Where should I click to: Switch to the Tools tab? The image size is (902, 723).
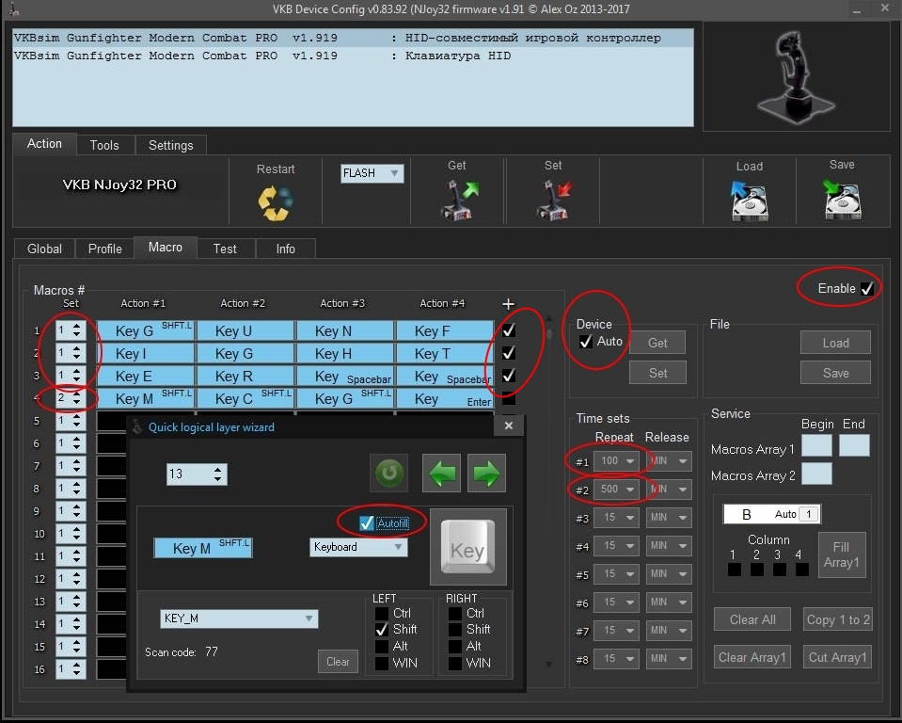coord(104,146)
